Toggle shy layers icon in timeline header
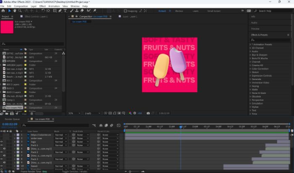This screenshot has height=173, width=294. [x=101, y=126]
